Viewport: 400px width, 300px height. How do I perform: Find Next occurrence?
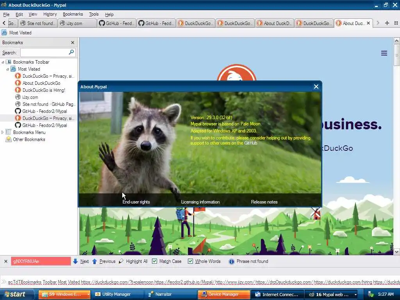pos(81,261)
